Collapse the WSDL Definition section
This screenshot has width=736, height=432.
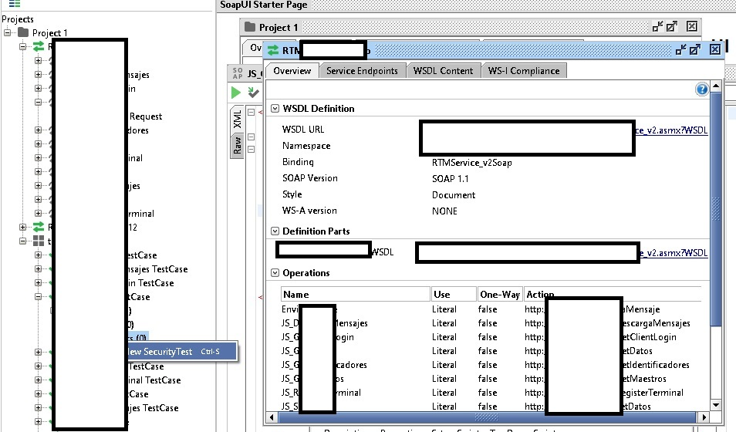[x=275, y=109]
